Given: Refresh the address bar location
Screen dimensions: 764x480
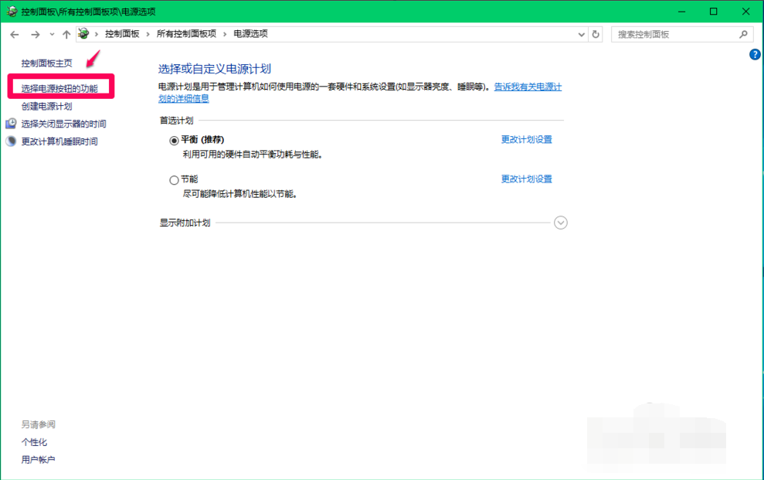Looking at the screenshot, I should (595, 35).
